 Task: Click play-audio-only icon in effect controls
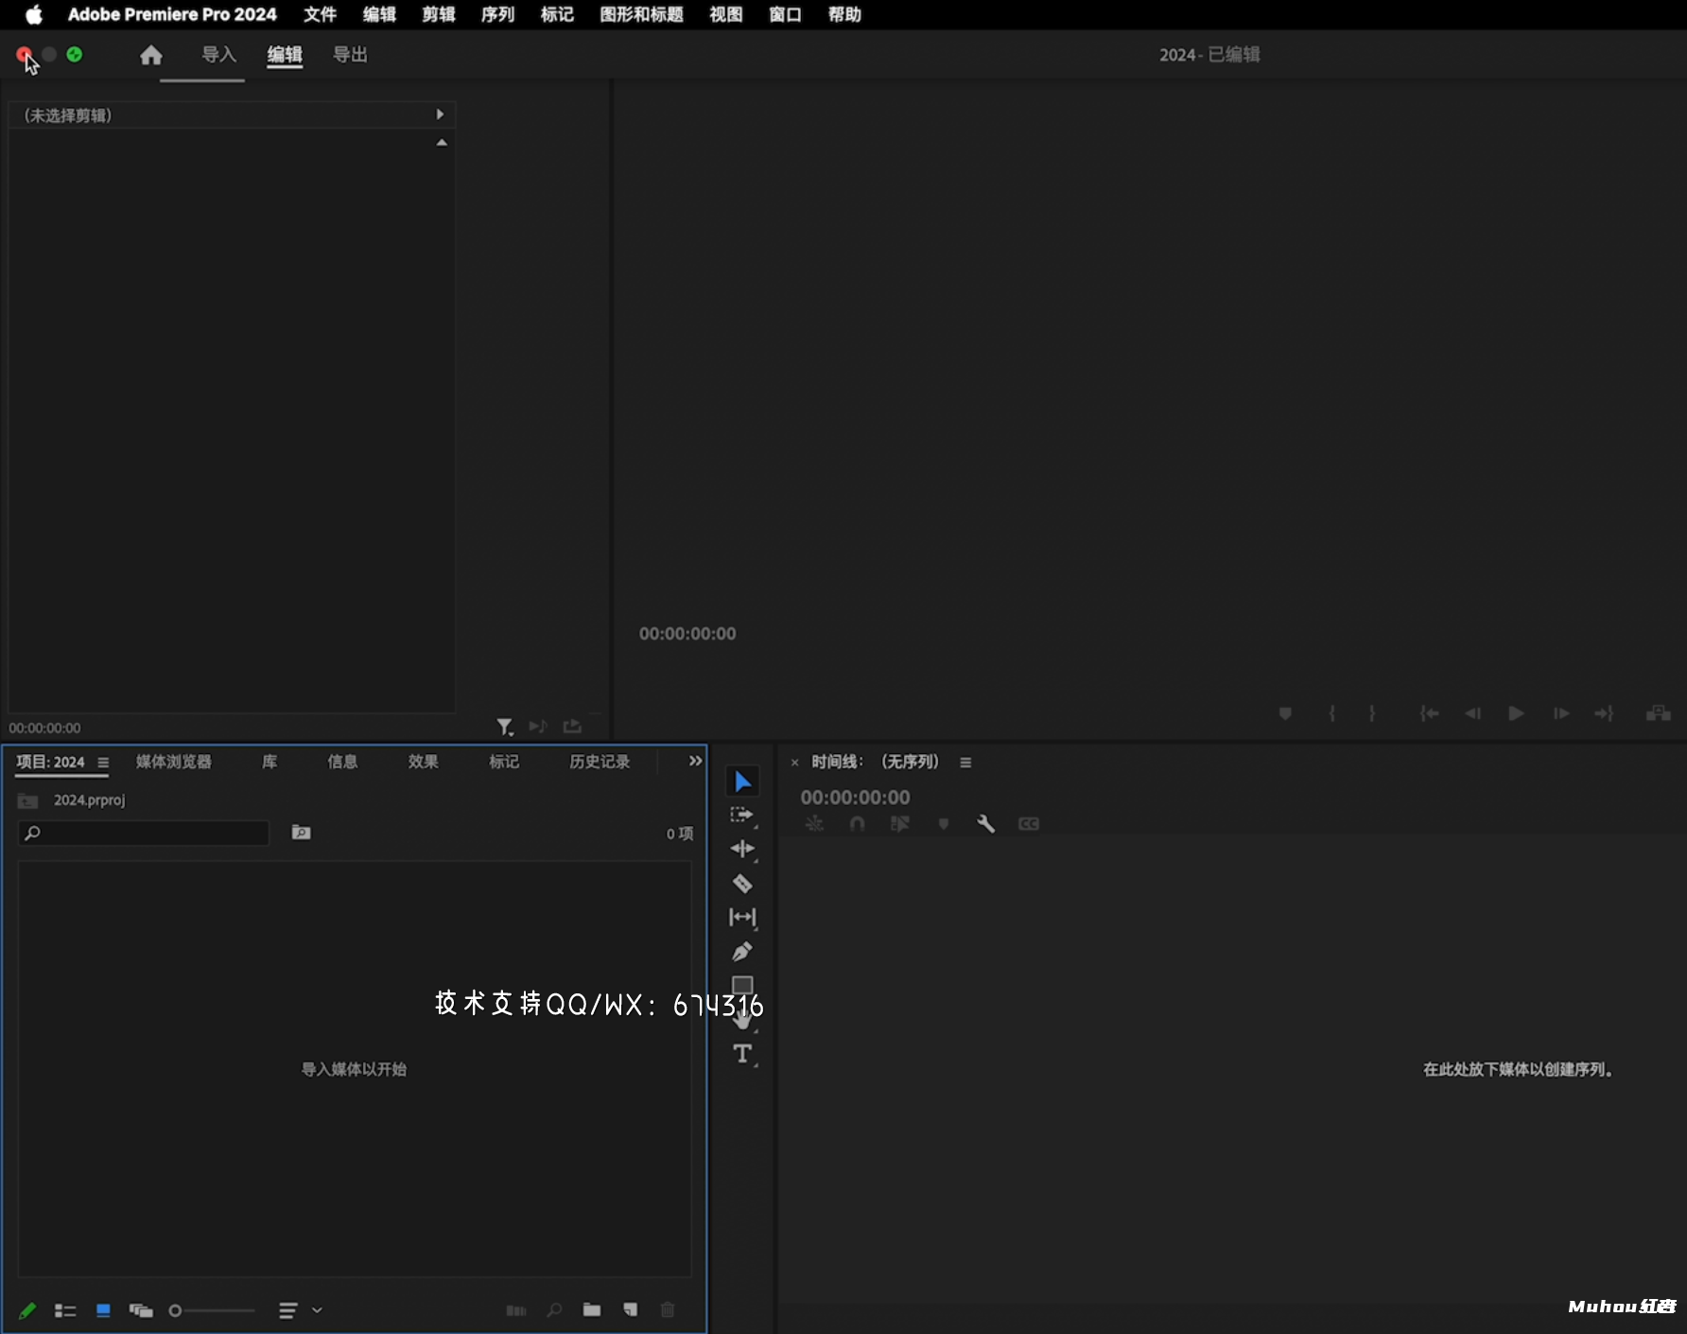click(x=538, y=727)
